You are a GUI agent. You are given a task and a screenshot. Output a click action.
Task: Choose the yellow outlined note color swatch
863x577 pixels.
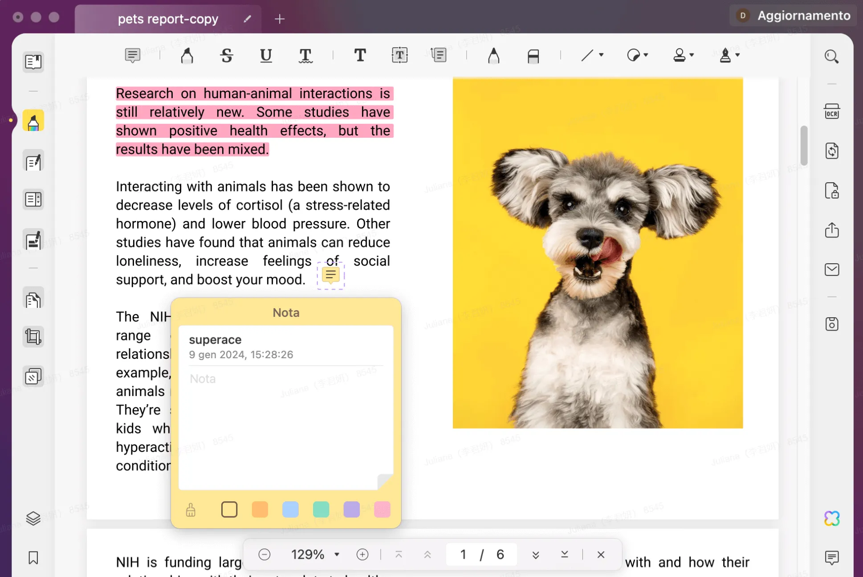[x=229, y=509]
